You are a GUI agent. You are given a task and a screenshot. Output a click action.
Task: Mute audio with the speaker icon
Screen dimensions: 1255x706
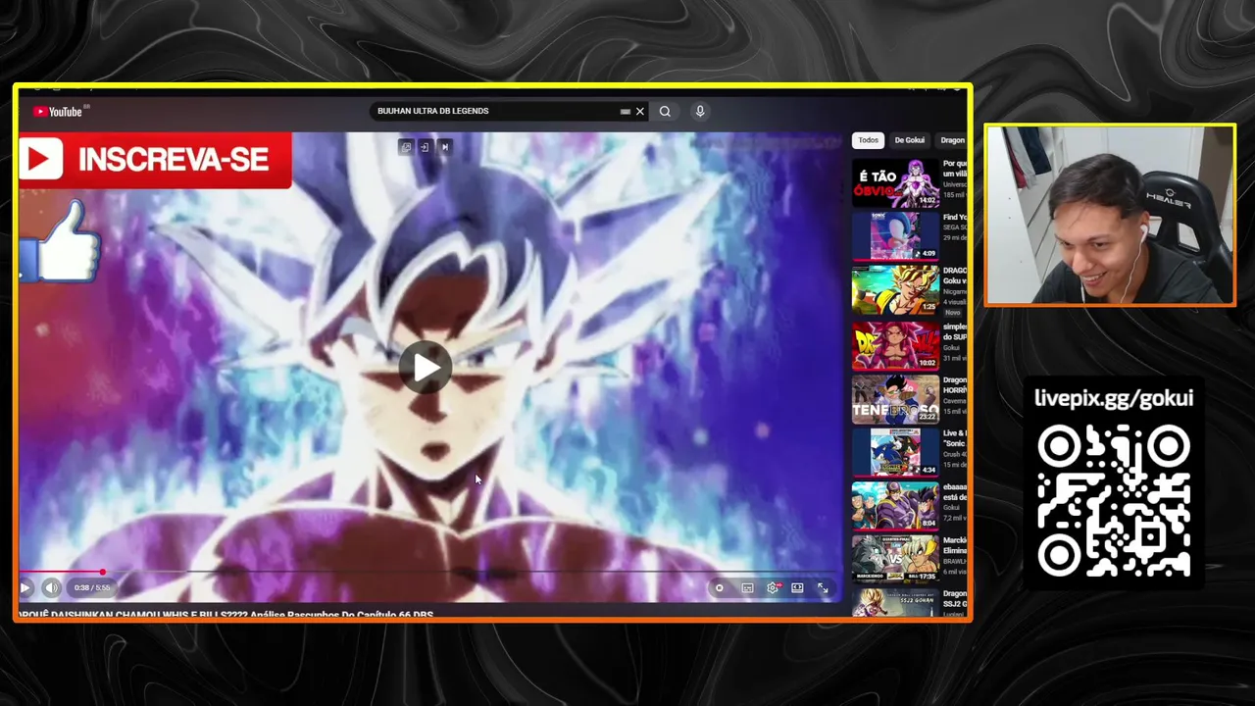coord(52,588)
